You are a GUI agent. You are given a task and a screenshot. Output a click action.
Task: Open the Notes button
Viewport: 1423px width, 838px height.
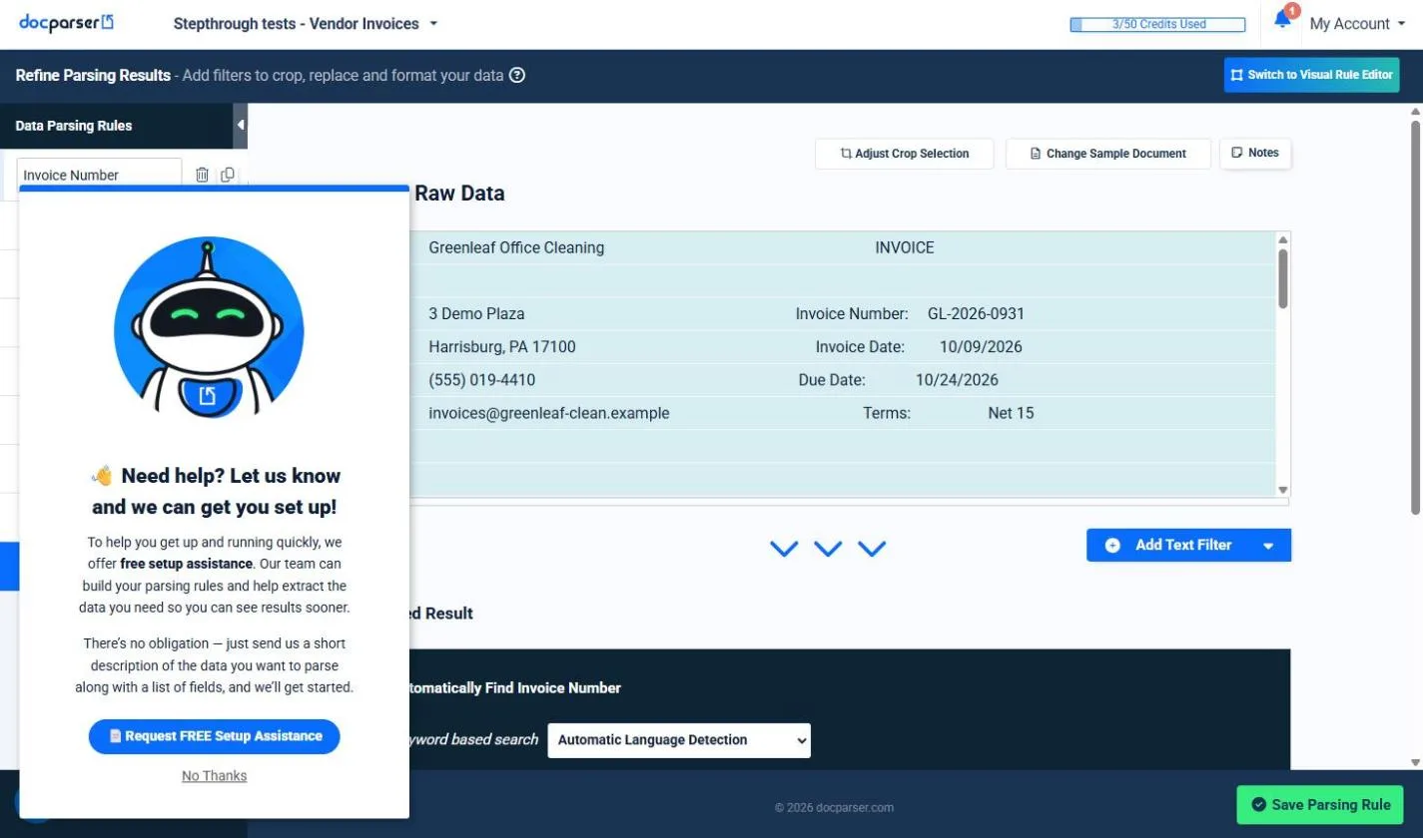[1256, 153]
